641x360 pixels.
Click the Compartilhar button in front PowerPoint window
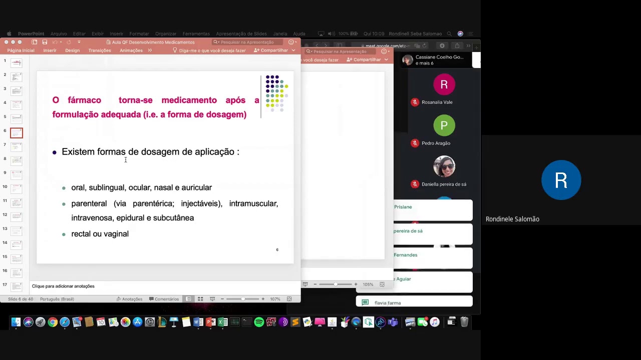(x=271, y=50)
